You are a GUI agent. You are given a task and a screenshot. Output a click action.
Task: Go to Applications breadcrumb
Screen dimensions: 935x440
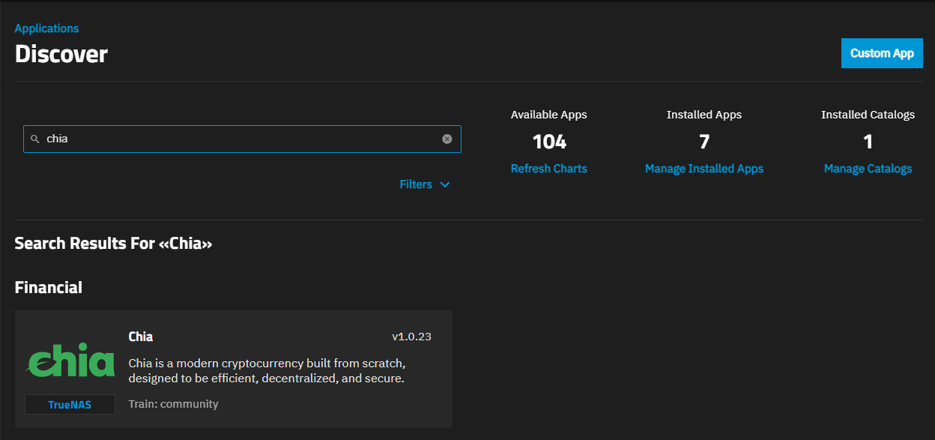(46, 28)
